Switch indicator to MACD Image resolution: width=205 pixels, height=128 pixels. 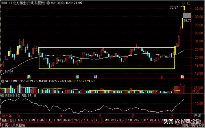[x=22, y=120]
